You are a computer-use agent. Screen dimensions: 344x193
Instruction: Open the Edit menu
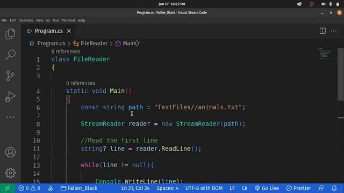click(13, 20)
